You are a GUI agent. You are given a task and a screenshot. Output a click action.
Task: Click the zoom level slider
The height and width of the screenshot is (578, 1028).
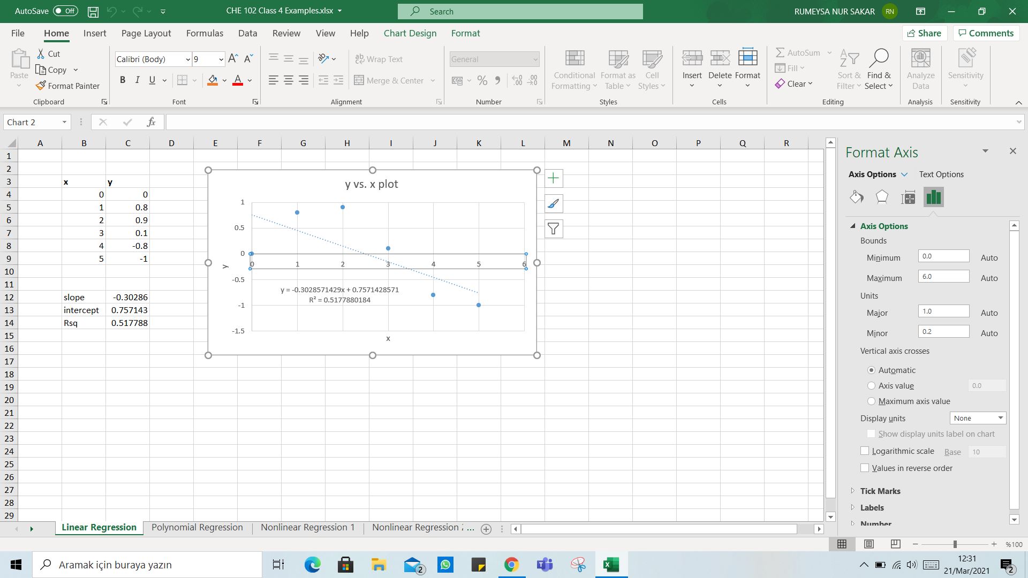coord(955,544)
